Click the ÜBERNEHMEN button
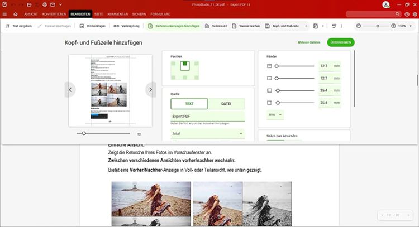 (x=341, y=42)
